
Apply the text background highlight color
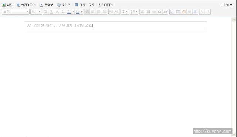(x=77, y=12)
